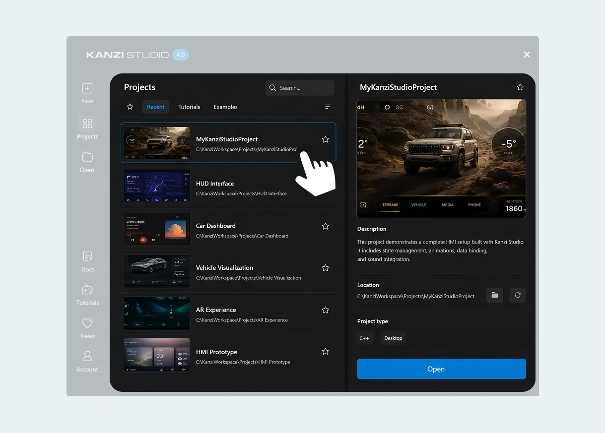This screenshot has height=433, width=605.
Task: Filter projects by favorites star tab
Action: click(130, 107)
